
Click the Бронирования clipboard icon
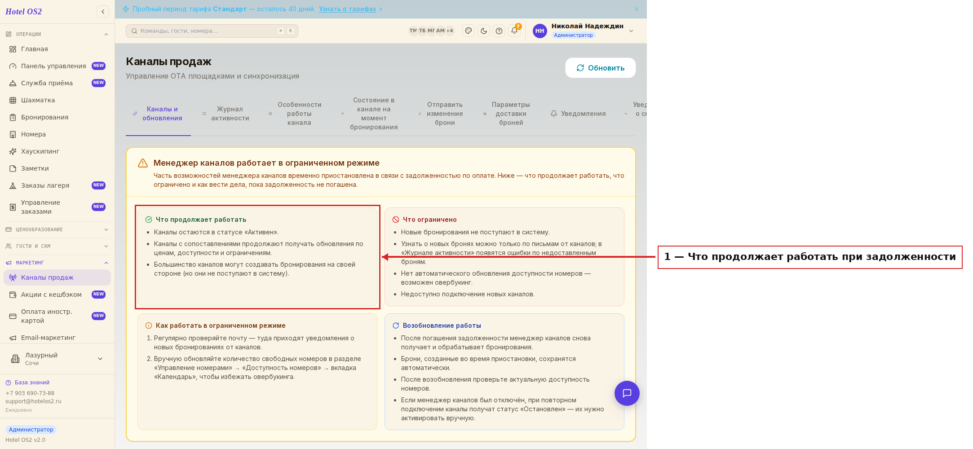point(13,117)
